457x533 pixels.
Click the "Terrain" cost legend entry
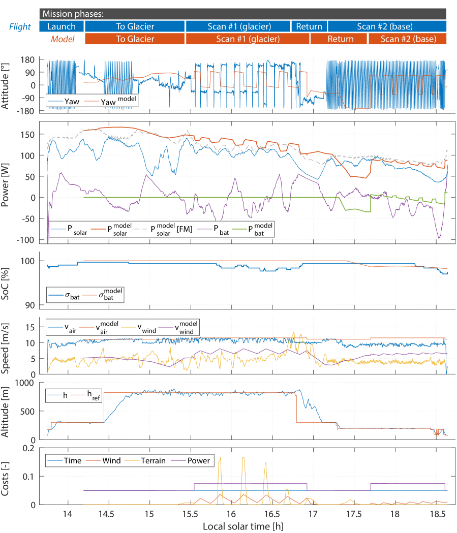coord(145,461)
